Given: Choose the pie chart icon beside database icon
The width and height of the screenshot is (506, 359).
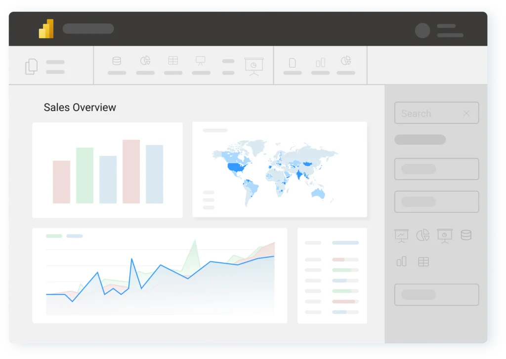Looking at the screenshot, I should [x=145, y=61].
